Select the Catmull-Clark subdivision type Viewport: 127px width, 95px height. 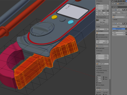tap(119, 29)
